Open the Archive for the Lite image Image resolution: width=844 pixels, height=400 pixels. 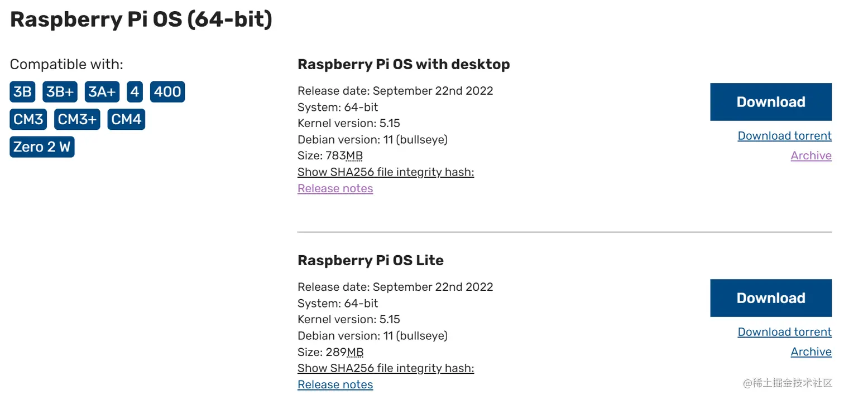click(811, 352)
